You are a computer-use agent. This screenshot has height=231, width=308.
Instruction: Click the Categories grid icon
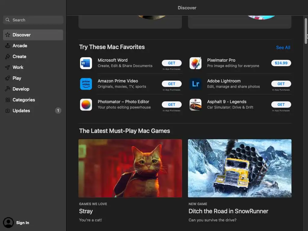pyautogui.click(x=8, y=100)
